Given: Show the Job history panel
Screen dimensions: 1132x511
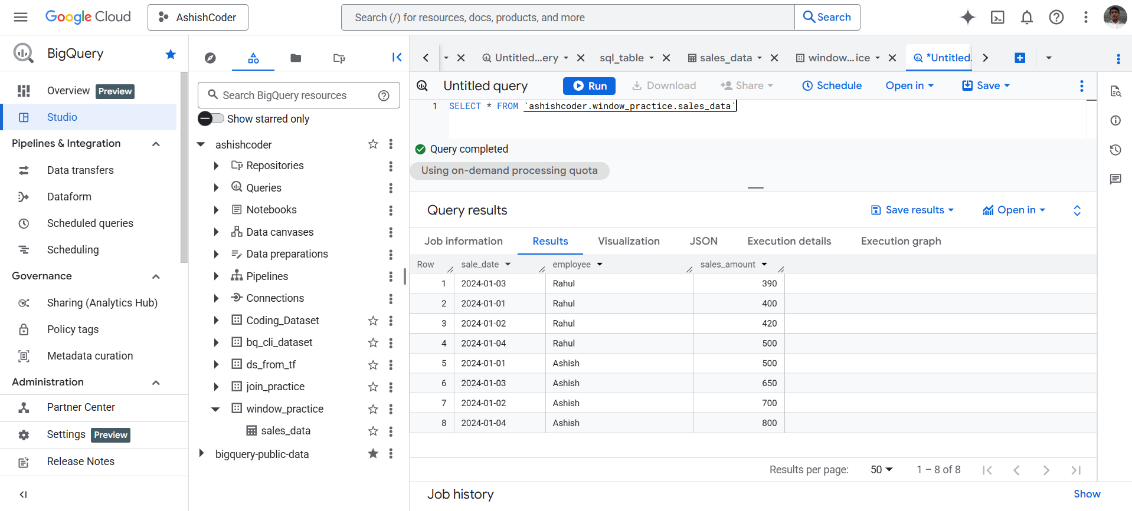Looking at the screenshot, I should 1087,494.
